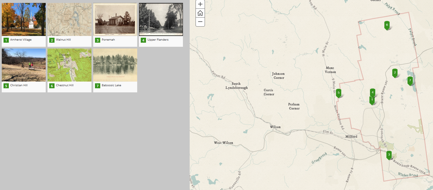Click the Baboosic Lake caption
433x190 pixels.
point(111,85)
